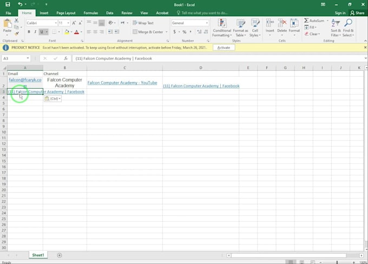Viewport: 368px width, 264px height.
Task: Open the Format cells menu
Action: point(294,28)
